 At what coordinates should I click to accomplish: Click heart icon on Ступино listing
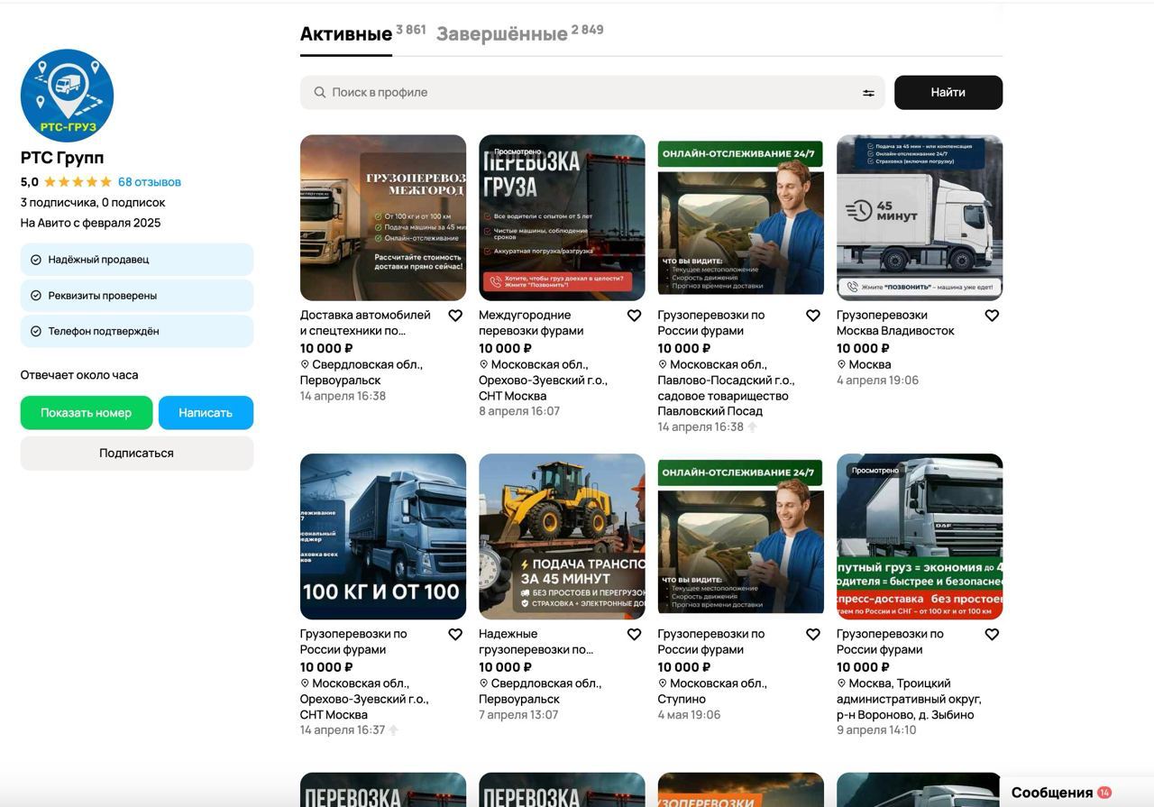point(812,635)
